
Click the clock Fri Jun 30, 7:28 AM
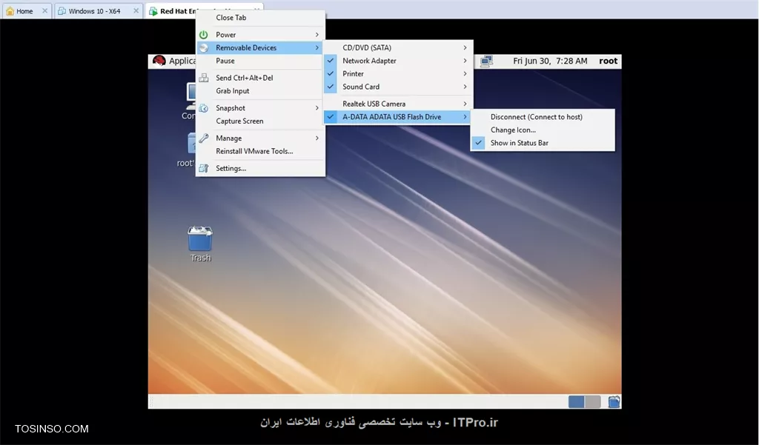coord(550,61)
